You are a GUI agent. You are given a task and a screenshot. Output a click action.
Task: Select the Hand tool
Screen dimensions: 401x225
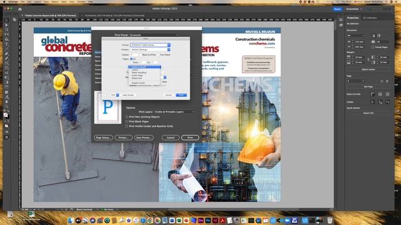7,101
